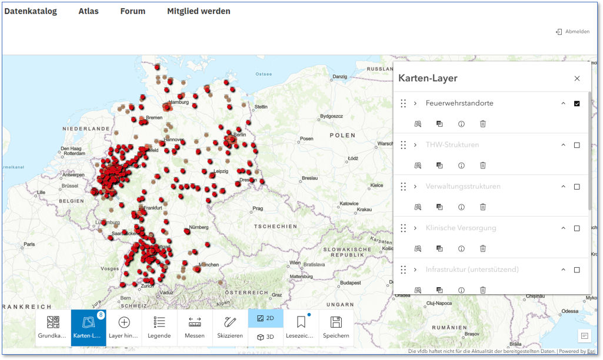
Task: Activate the Skizzieren tool
Action: tap(230, 327)
